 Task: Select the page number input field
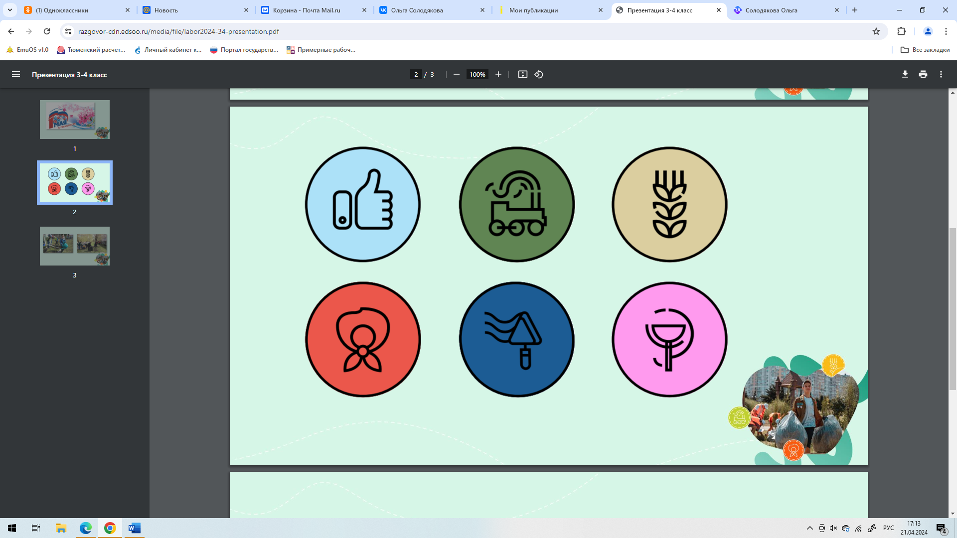[x=416, y=74]
